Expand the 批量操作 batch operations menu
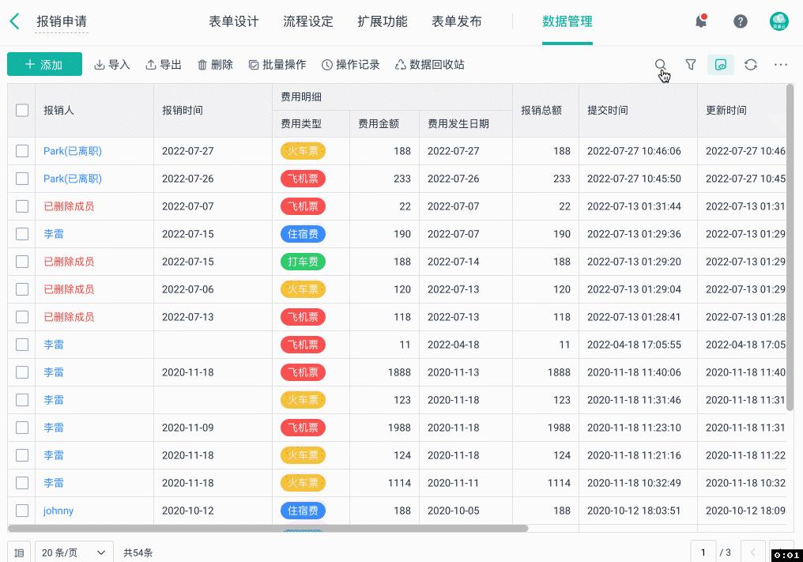 click(x=279, y=65)
